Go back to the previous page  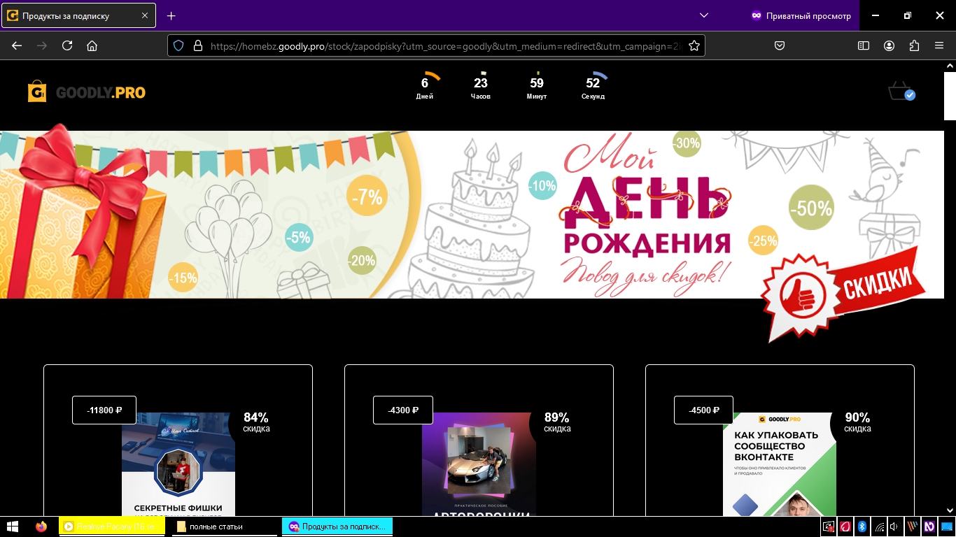pos(17,45)
